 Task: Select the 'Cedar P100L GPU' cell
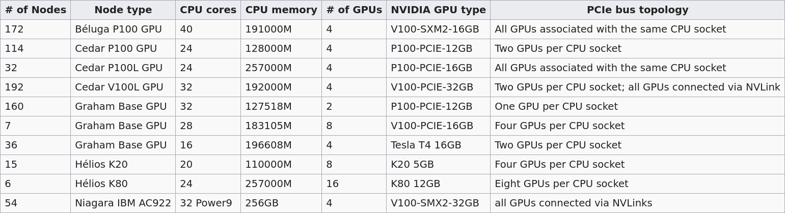123,68
